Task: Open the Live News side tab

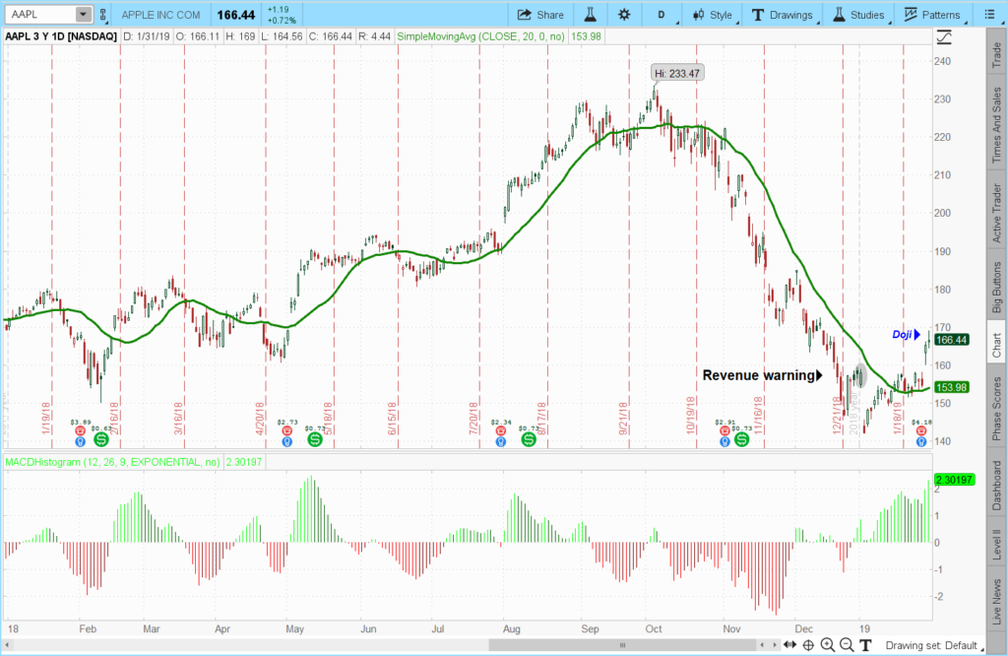Action: click(996, 601)
